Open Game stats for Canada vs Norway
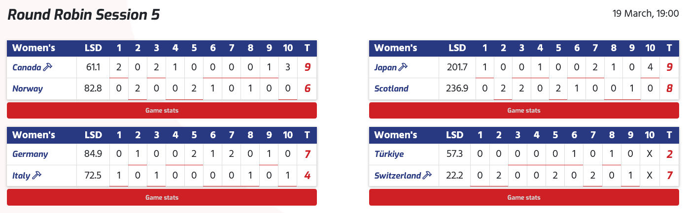687x213 pixels. point(162,111)
